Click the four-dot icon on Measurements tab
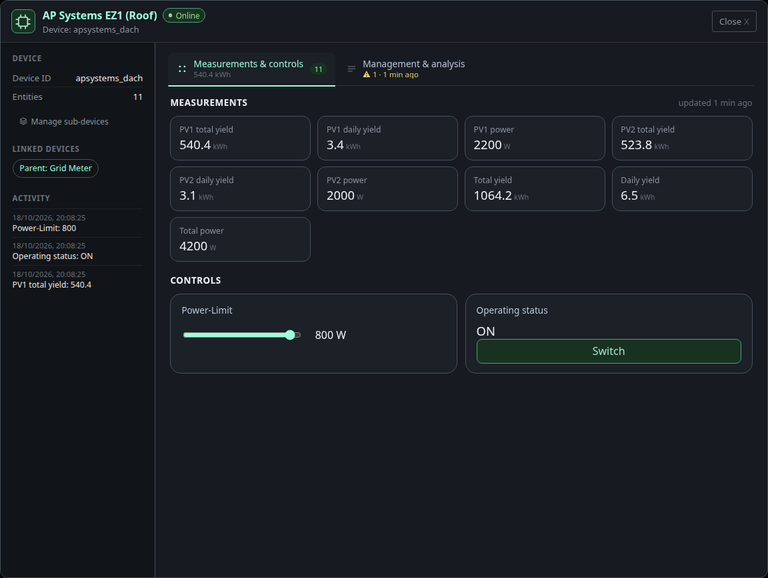 coord(182,69)
